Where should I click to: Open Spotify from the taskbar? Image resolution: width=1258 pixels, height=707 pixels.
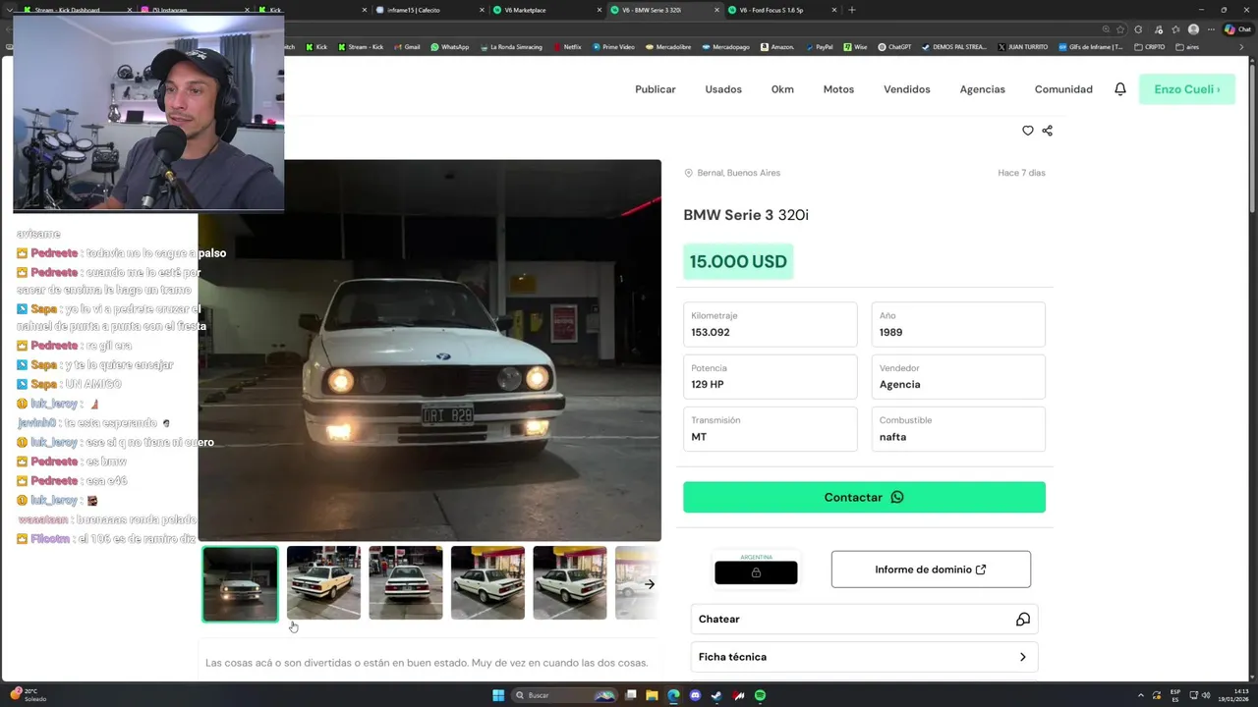point(761,695)
